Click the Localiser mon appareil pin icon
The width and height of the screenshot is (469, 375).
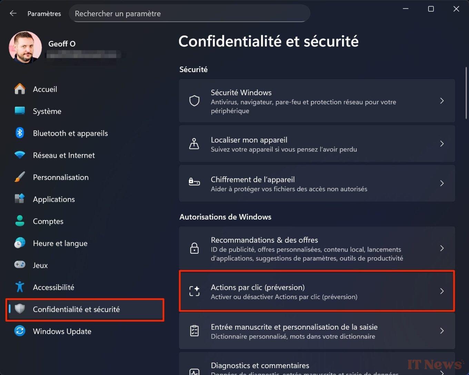(x=194, y=144)
